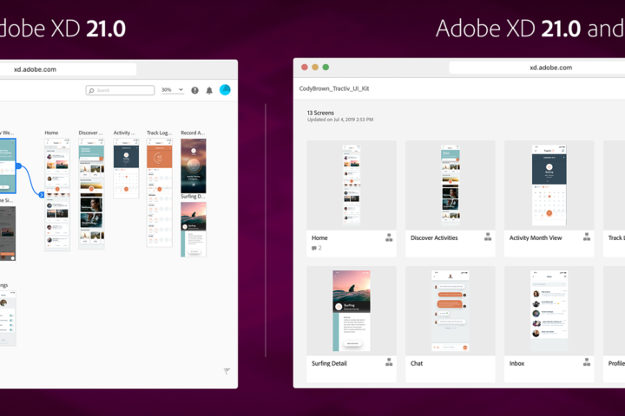The width and height of the screenshot is (625, 416).
Task: Click the Discover Activities card label
Action: pyautogui.click(x=434, y=237)
